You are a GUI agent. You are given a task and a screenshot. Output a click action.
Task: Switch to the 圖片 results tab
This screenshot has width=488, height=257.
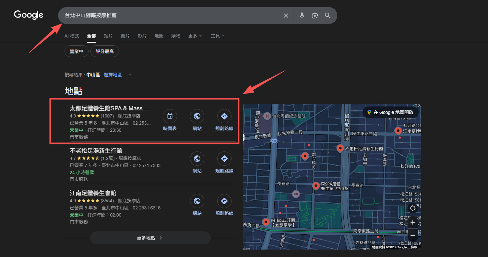click(x=125, y=36)
